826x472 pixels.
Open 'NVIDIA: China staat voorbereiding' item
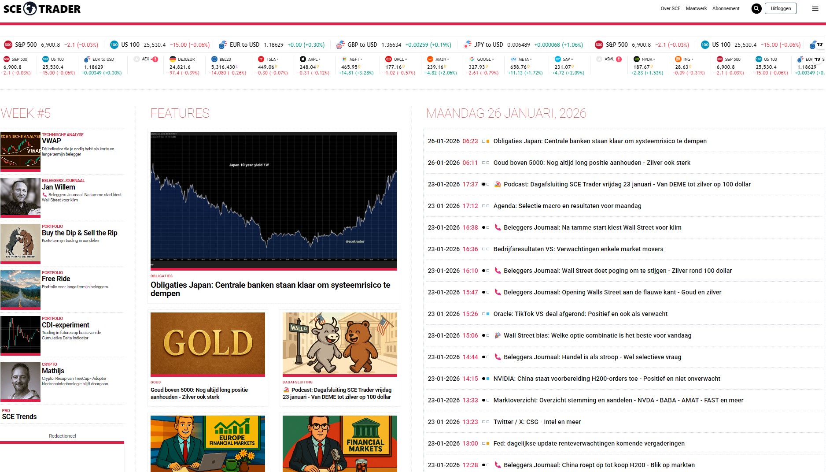[x=607, y=379]
